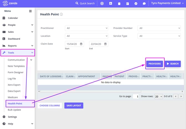This screenshot has height=129, width=186.
Task: Click the Zanda logo
Action: tap(9, 4)
